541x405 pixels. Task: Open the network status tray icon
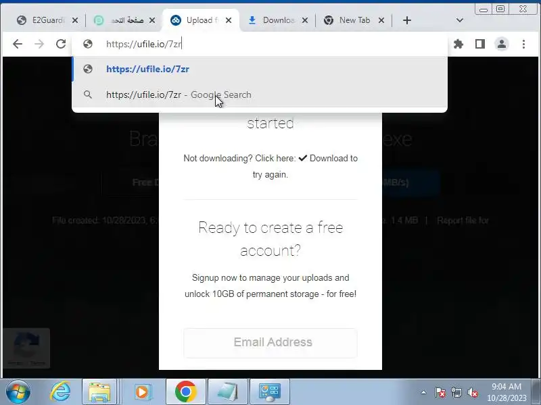click(456, 392)
